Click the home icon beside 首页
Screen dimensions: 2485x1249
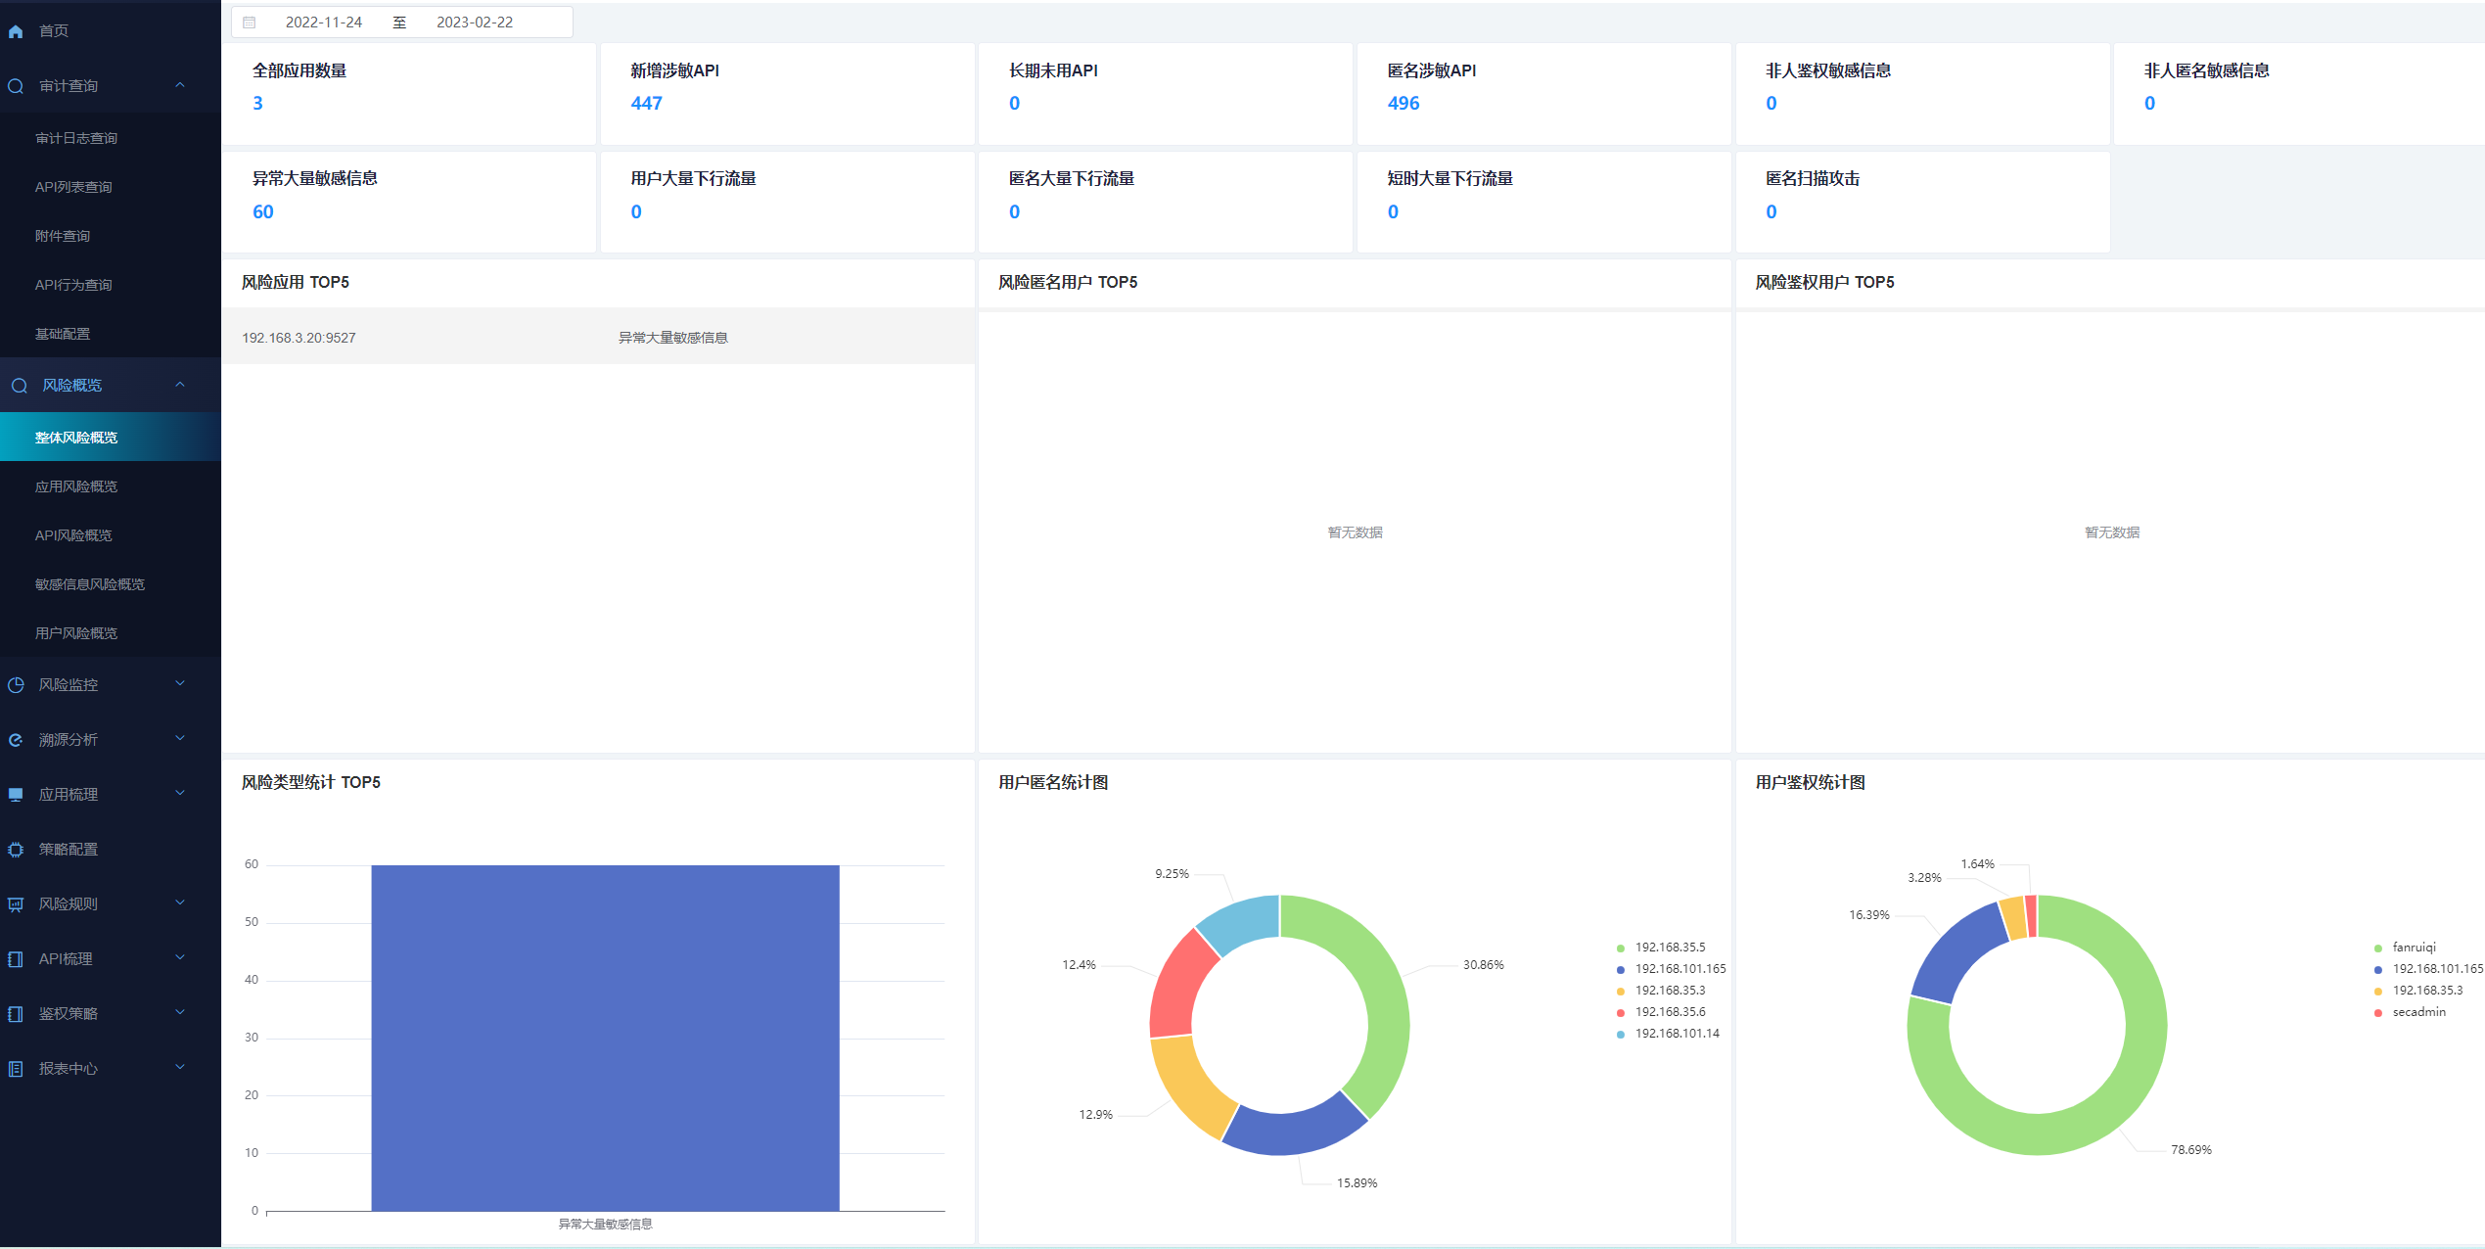(16, 31)
